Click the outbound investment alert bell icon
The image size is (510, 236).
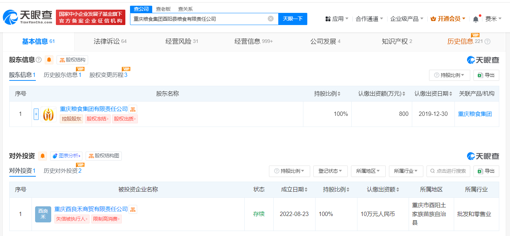tap(43, 156)
